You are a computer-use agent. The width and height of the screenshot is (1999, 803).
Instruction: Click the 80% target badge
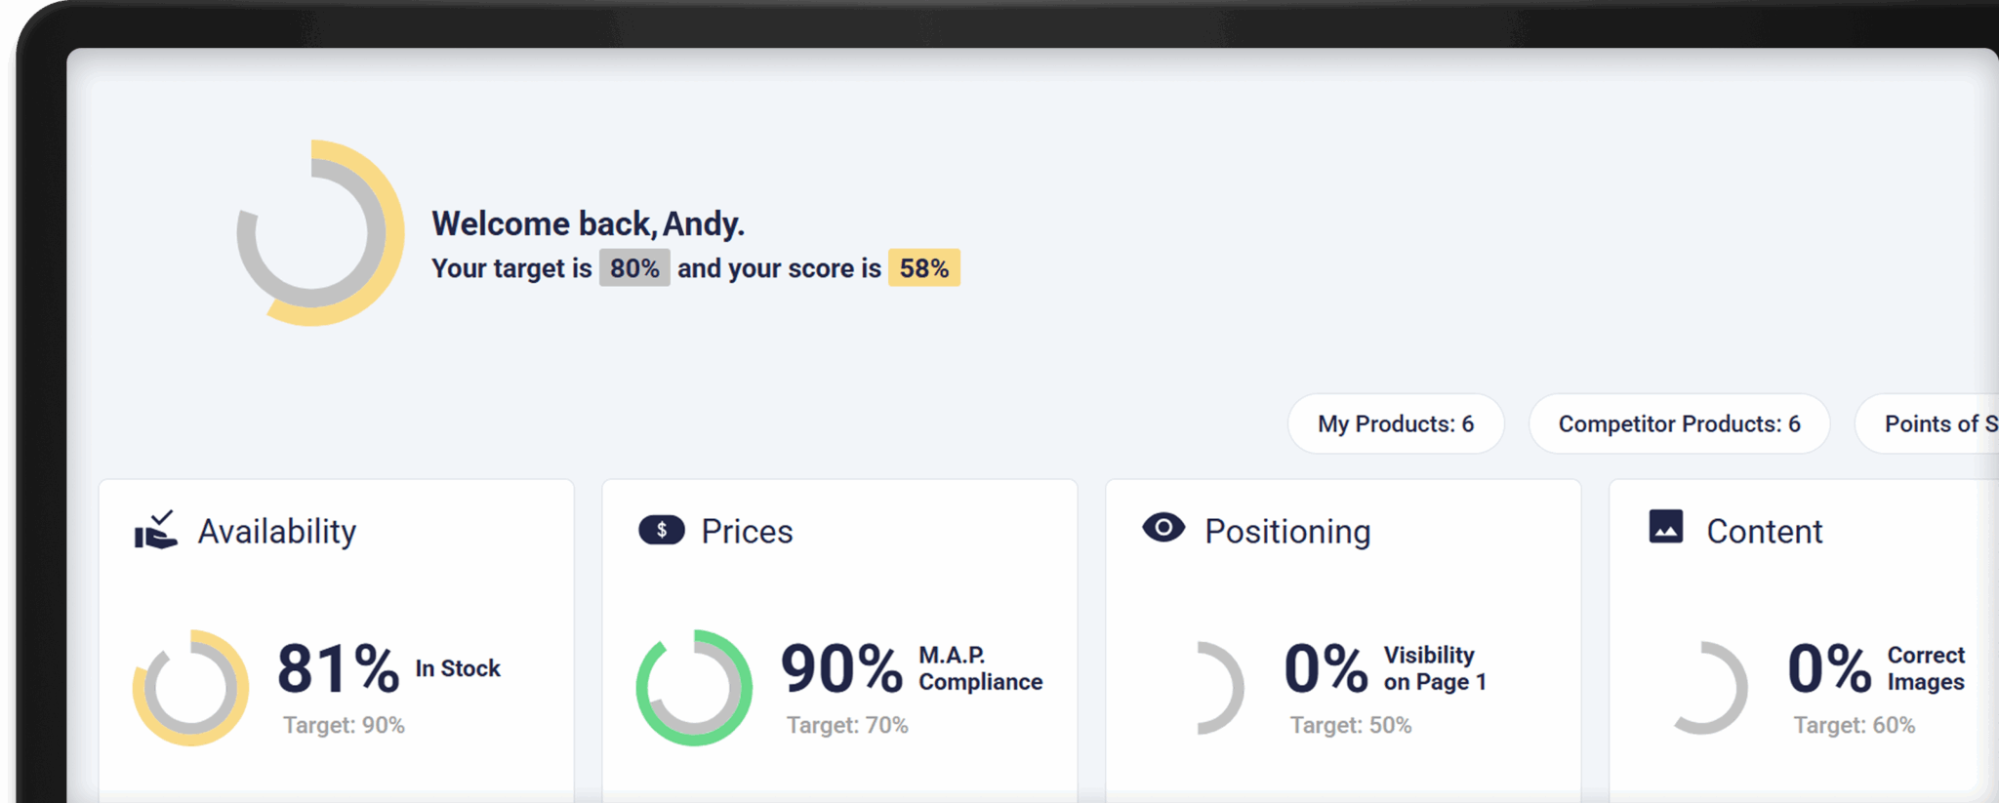coord(634,268)
